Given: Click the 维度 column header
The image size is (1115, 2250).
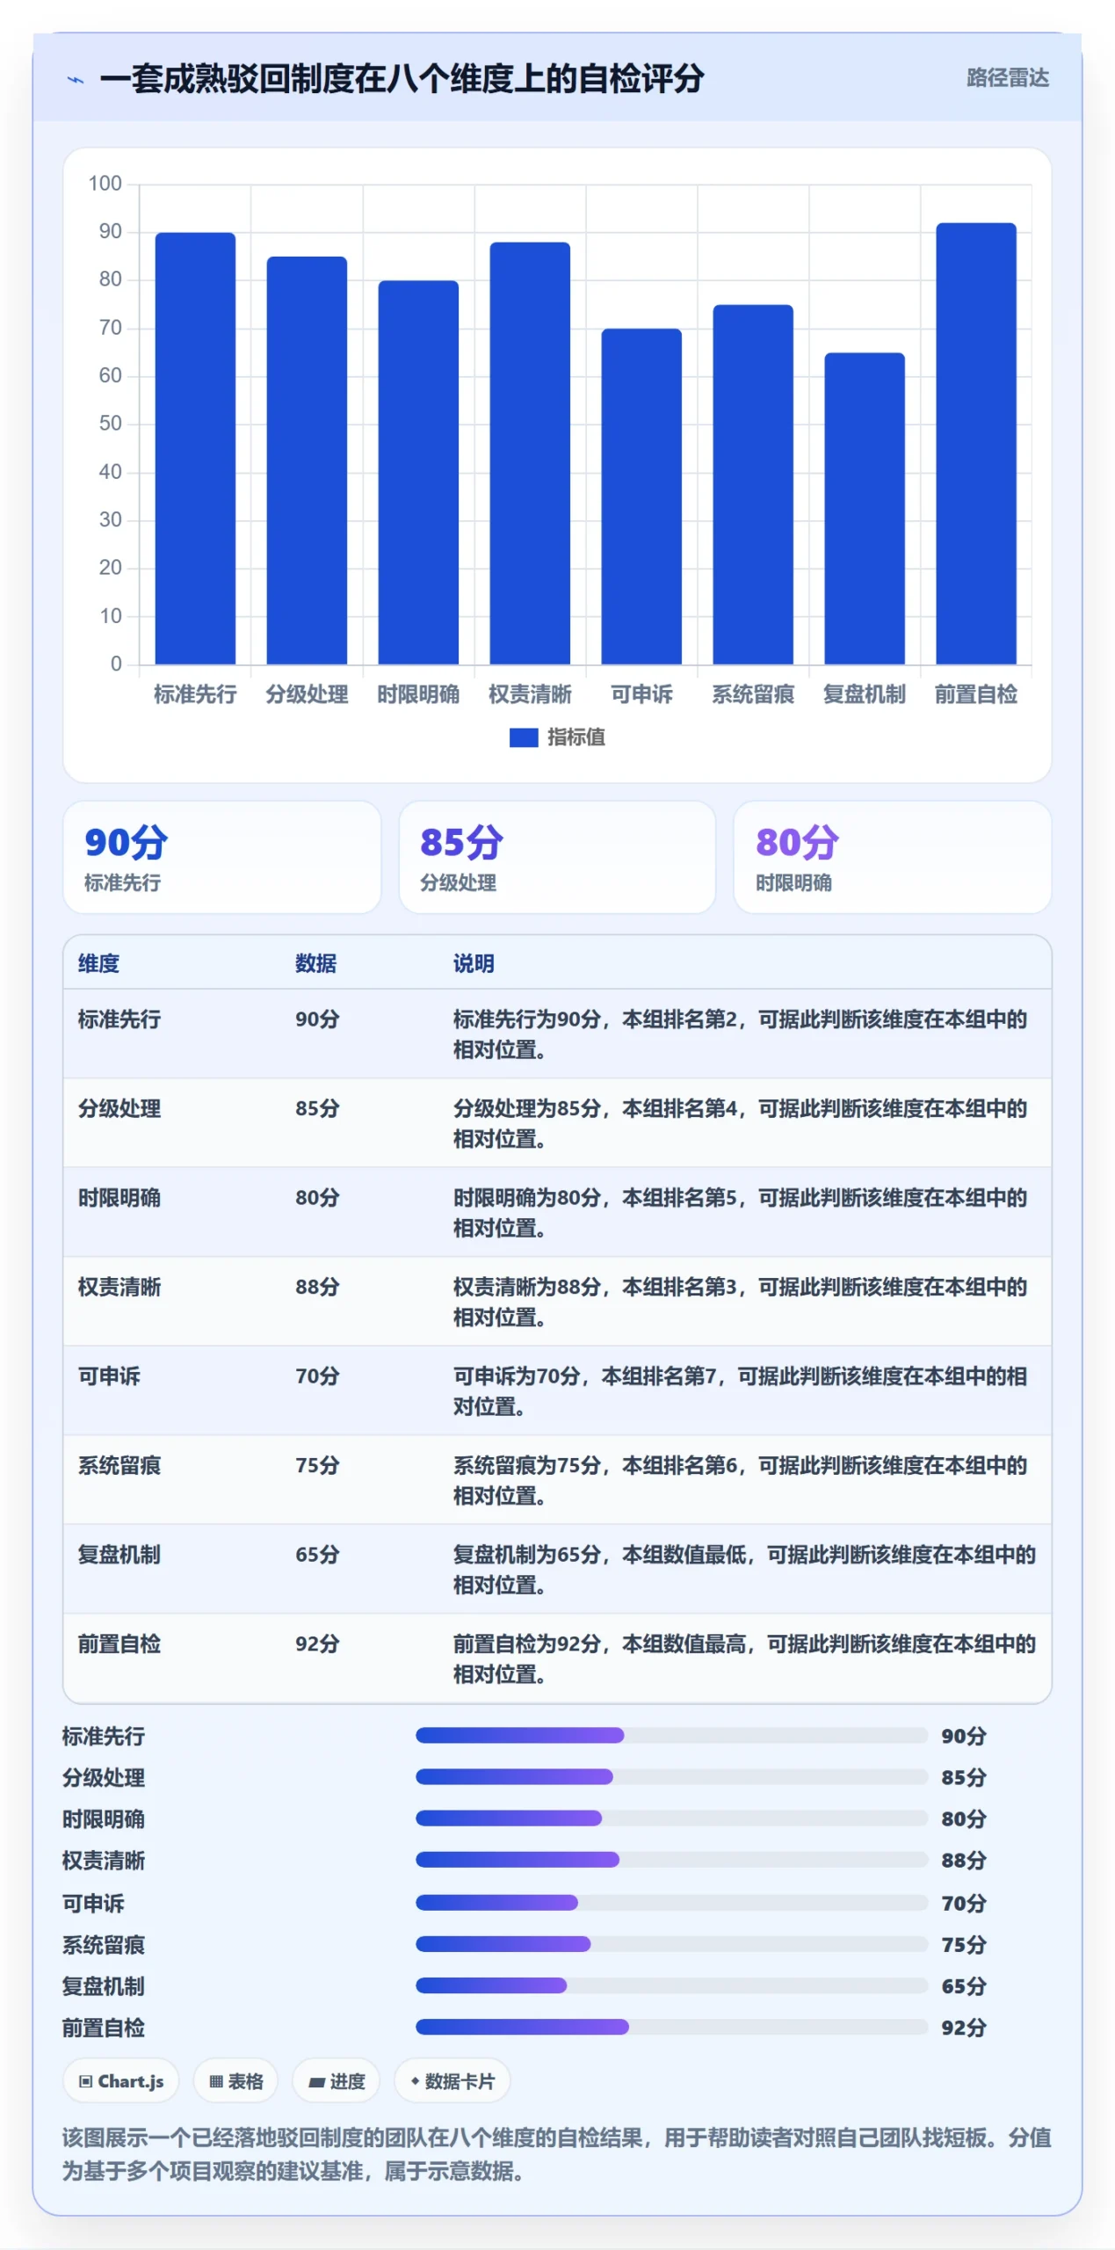Looking at the screenshot, I should coord(98,963).
